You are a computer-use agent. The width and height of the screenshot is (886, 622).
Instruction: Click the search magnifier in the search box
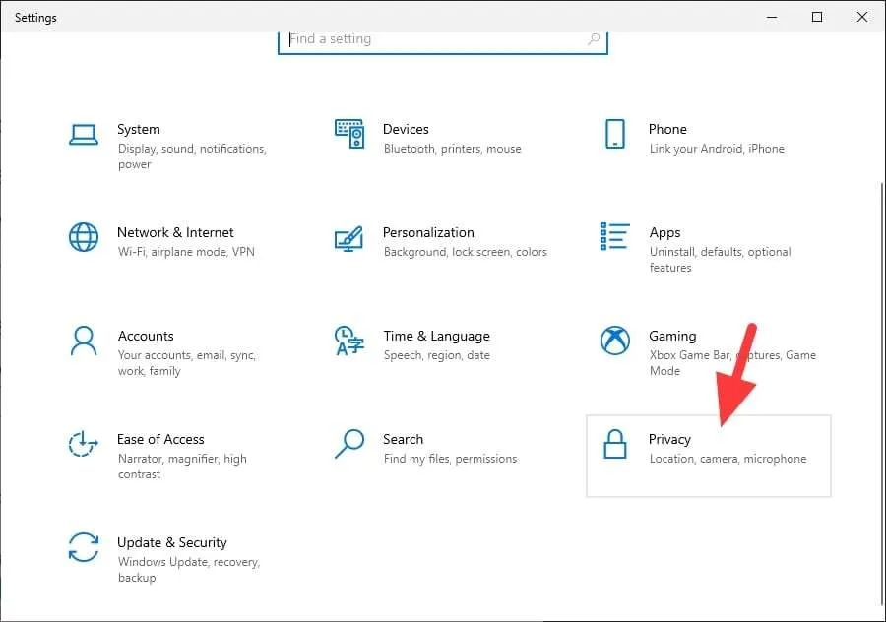coord(594,39)
